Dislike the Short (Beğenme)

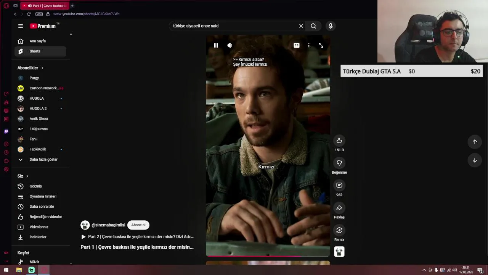pos(339,163)
